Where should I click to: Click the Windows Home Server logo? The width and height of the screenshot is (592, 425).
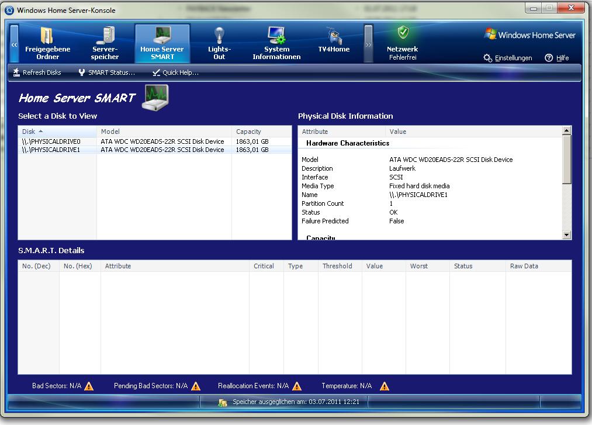click(x=529, y=34)
